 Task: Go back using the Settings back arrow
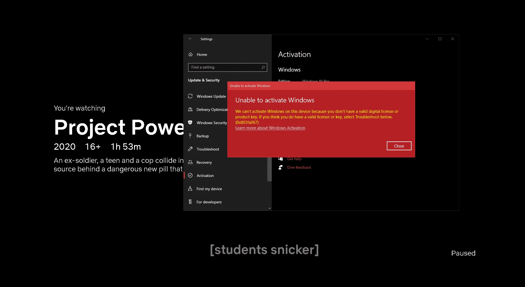coord(190,39)
